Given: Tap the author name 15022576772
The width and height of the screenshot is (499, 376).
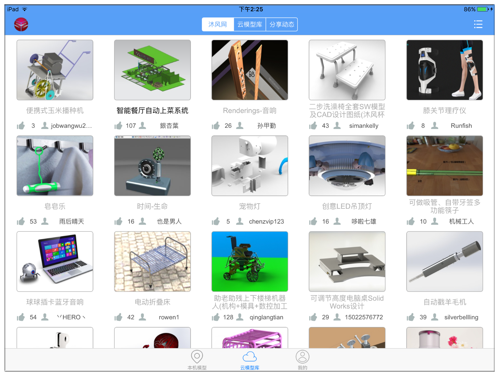Looking at the screenshot, I should pos(364,317).
